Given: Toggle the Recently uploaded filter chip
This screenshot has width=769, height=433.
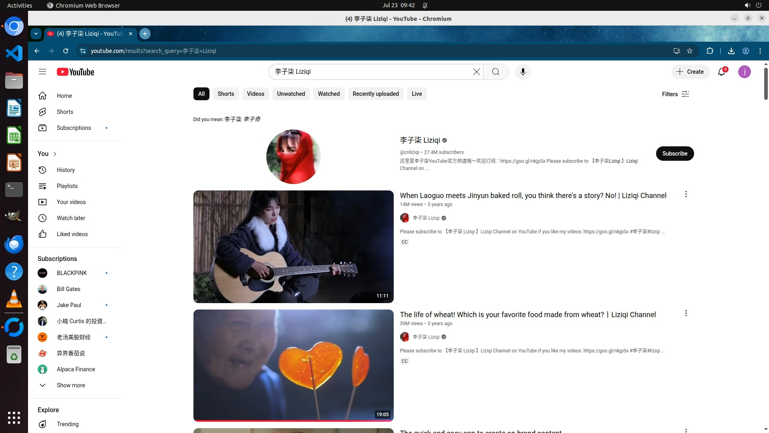Looking at the screenshot, I should (375, 94).
